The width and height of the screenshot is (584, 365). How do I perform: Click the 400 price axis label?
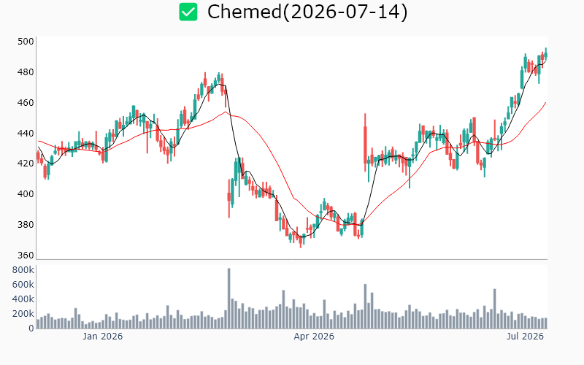pyautogui.click(x=26, y=194)
